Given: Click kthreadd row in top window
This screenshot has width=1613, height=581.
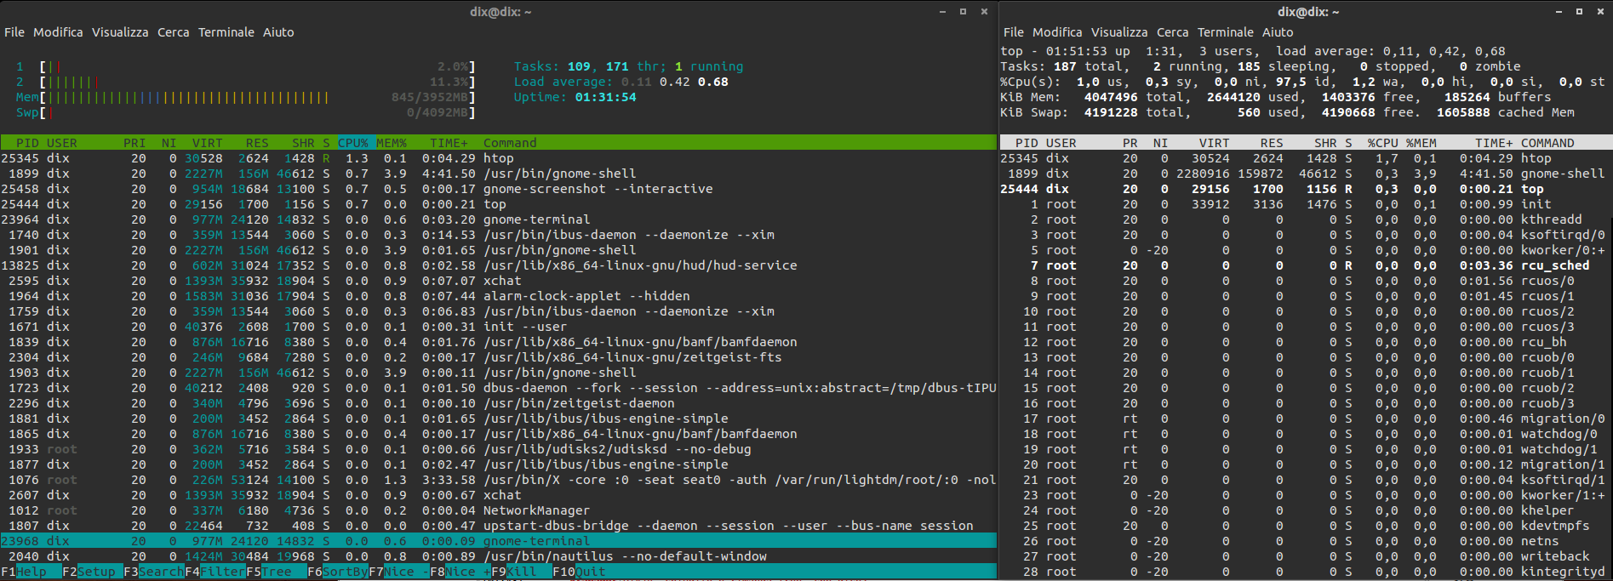Looking at the screenshot, I should pos(1306,219).
